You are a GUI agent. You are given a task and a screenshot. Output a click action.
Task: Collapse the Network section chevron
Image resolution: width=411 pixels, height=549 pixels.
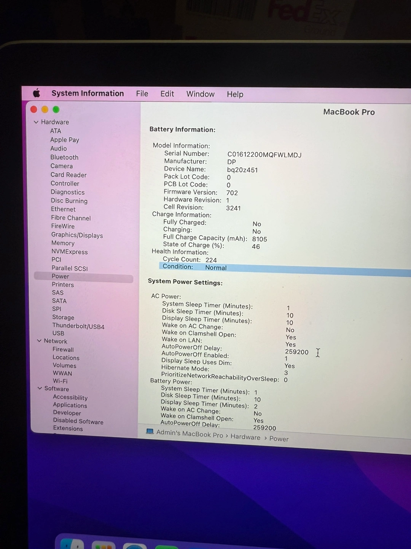39,340
